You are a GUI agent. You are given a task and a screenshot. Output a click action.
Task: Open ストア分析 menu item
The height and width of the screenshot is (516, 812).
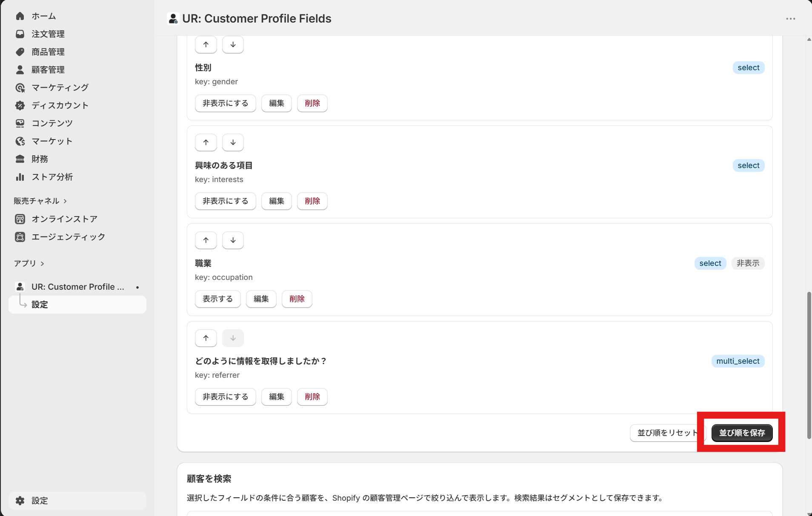click(77, 177)
